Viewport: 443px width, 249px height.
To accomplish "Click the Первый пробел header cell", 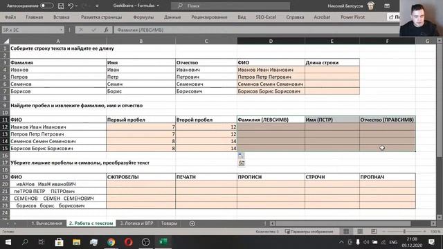I will point(141,120).
